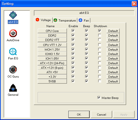Click the blue Fan tab icon
This screenshot has width=138, height=120.
click(80, 20)
